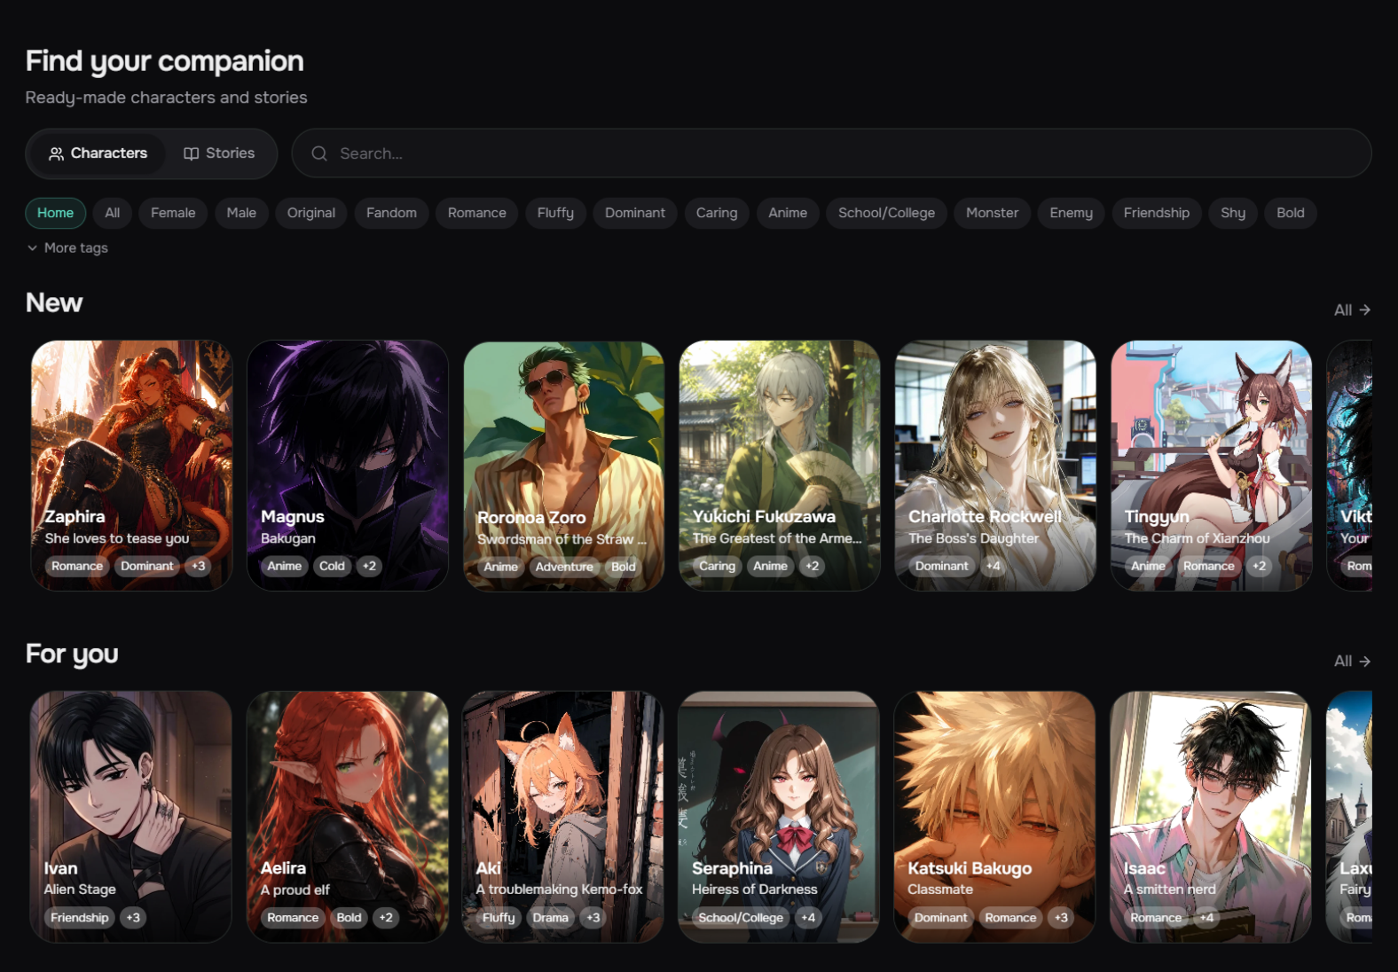Click the Caring tag on Yukichi Fukuzawa
1398x972 pixels.
coord(717,566)
